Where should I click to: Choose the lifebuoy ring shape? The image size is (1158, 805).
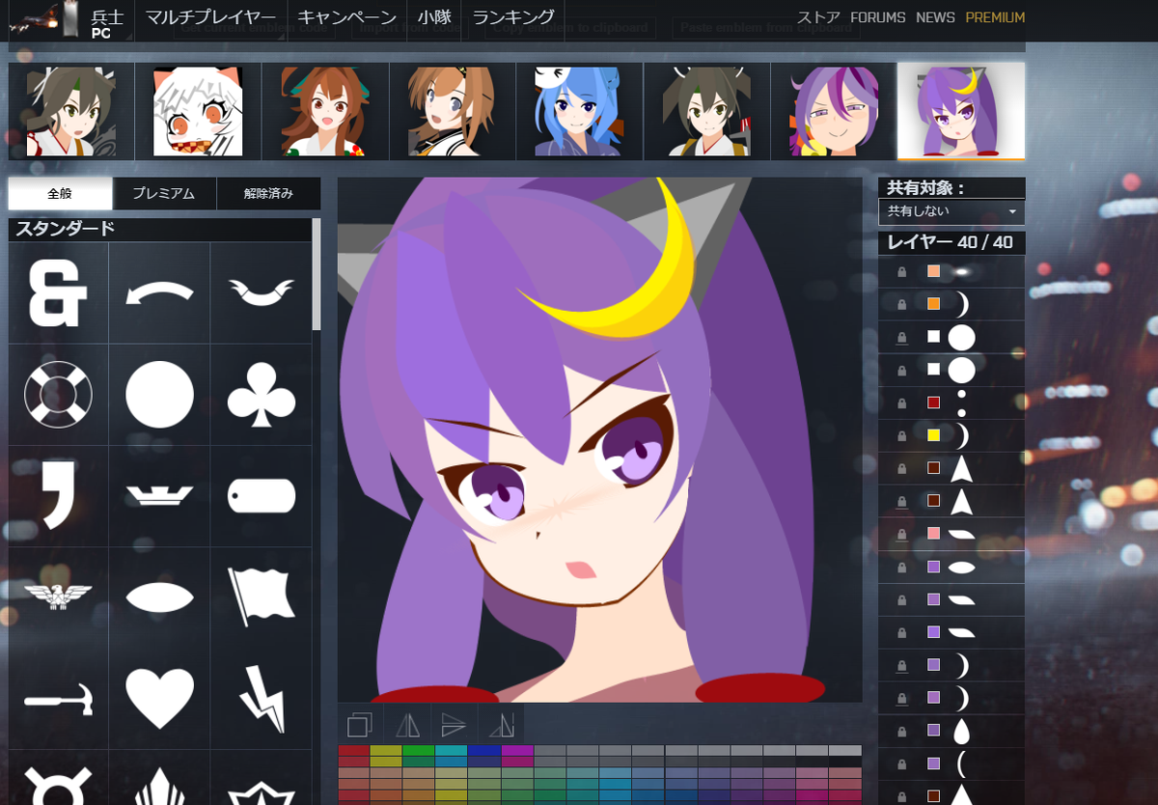pyautogui.click(x=58, y=395)
